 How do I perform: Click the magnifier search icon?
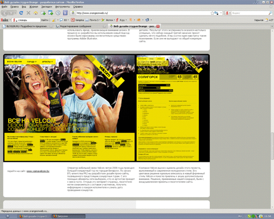[x=270, y=13]
